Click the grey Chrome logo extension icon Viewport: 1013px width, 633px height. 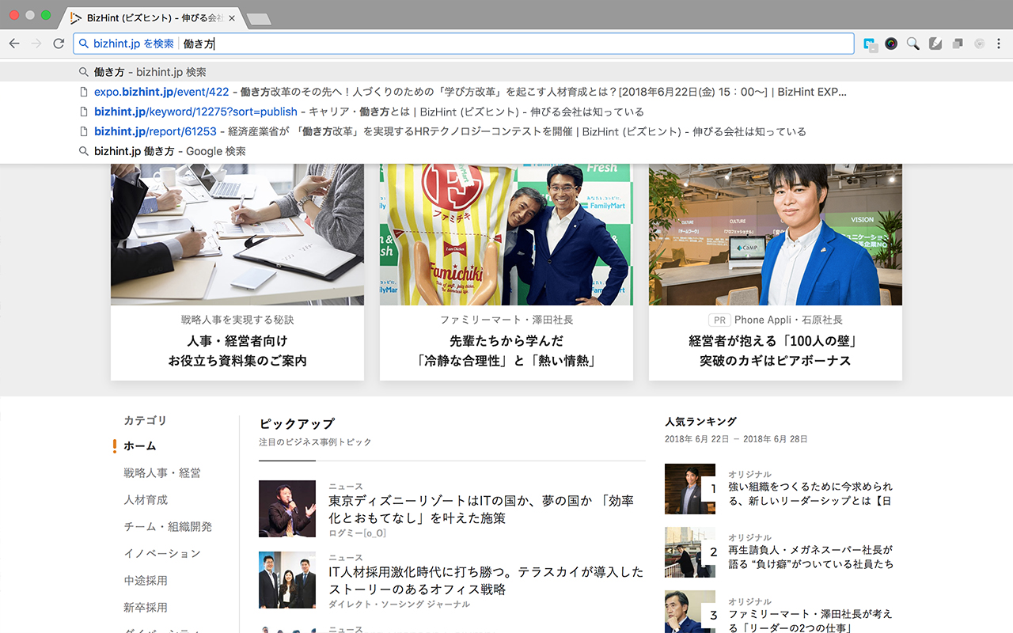(979, 44)
